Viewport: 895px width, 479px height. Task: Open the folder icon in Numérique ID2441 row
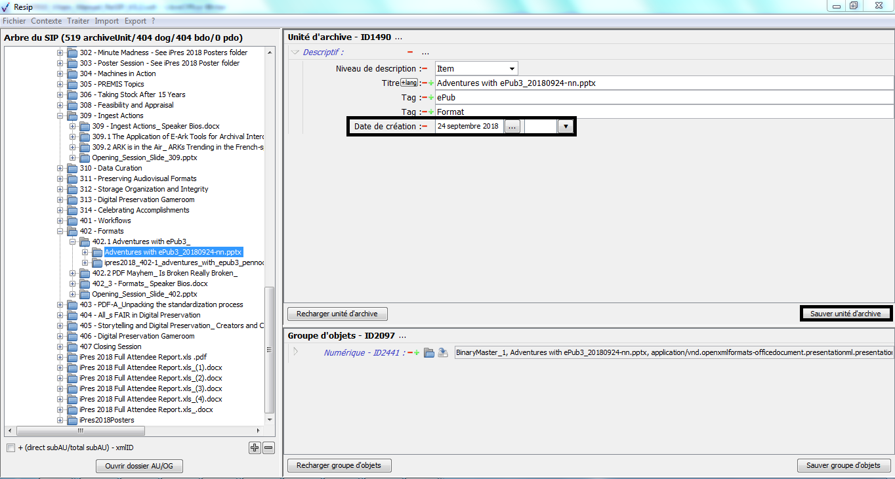point(429,353)
